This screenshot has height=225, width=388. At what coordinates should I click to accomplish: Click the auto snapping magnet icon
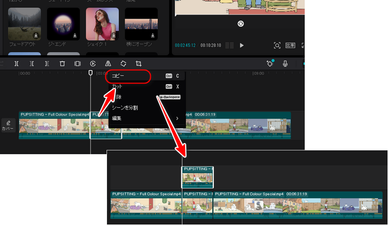point(269,64)
